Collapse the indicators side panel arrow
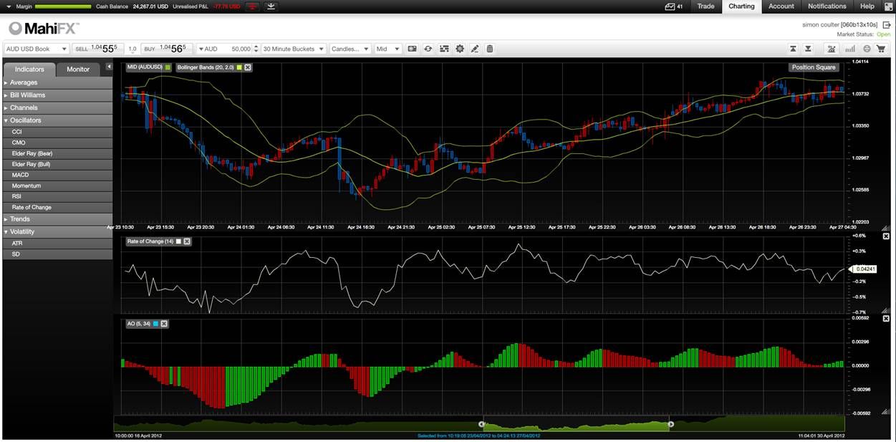The width and height of the screenshot is (896, 442). tap(109, 67)
